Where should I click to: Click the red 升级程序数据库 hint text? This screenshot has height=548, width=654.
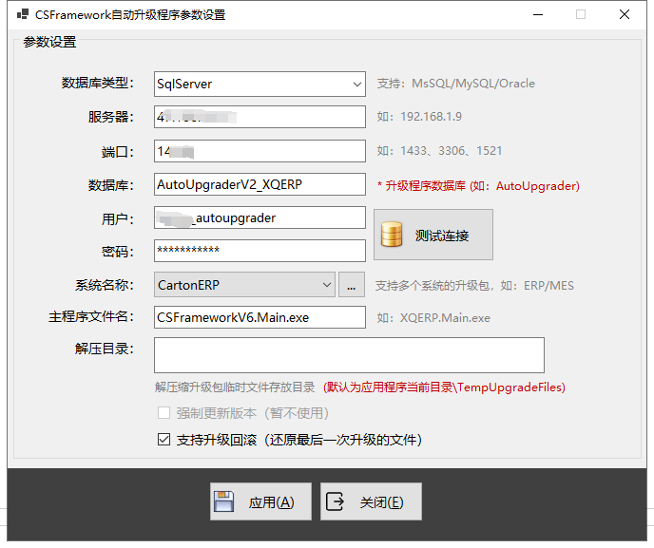(x=478, y=186)
